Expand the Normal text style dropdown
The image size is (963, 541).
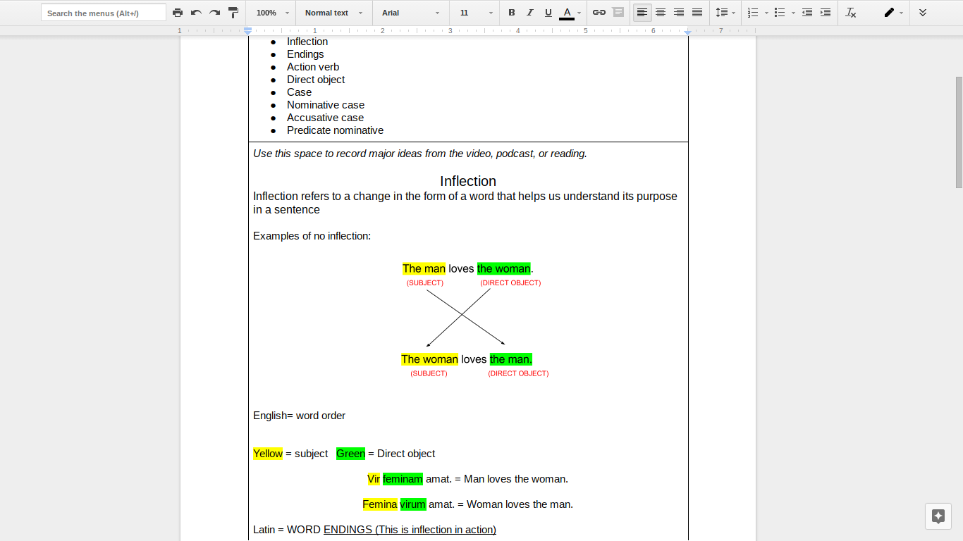(x=334, y=13)
